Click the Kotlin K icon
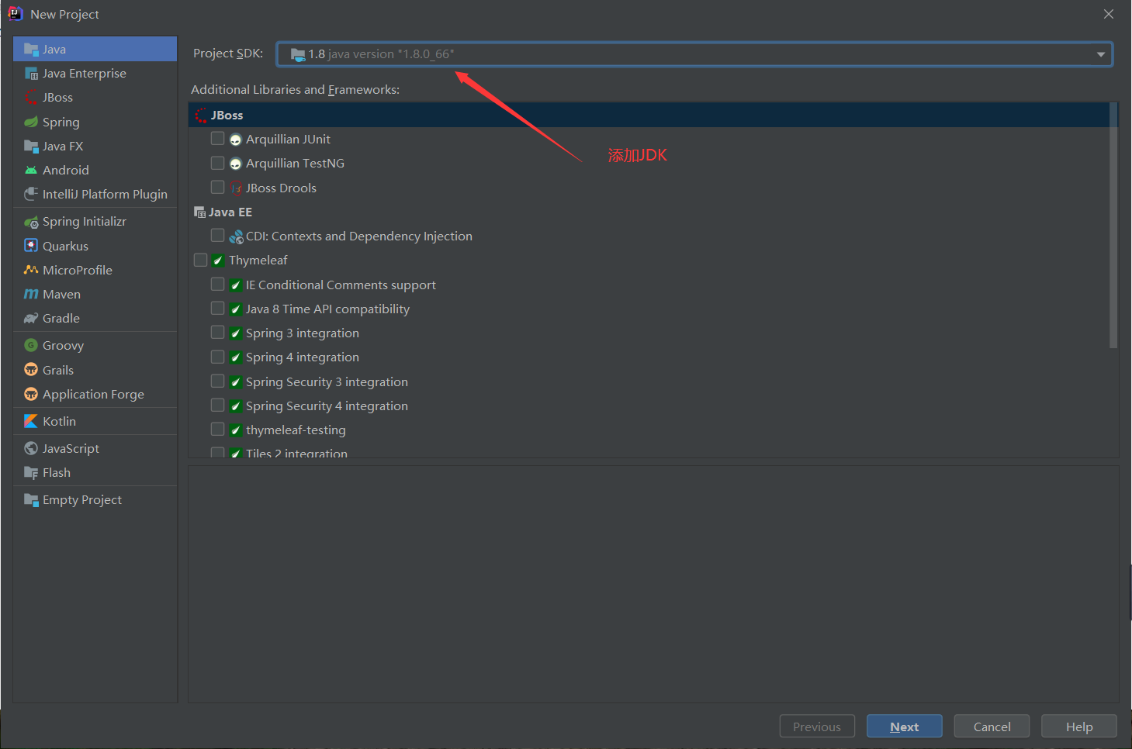Image resolution: width=1132 pixels, height=749 pixels. tap(31, 421)
